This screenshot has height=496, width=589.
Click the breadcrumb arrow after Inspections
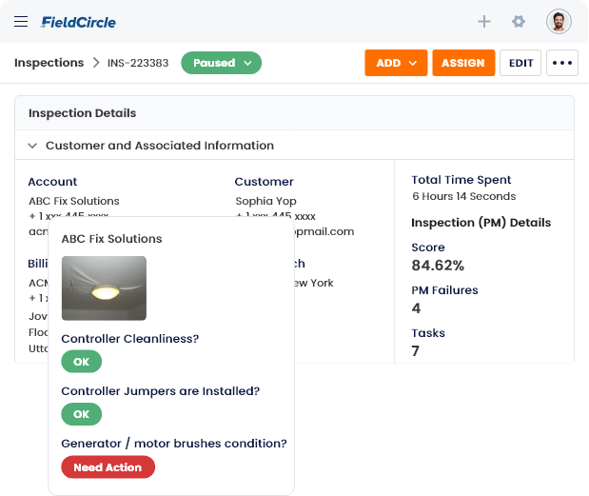coord(96,63)
